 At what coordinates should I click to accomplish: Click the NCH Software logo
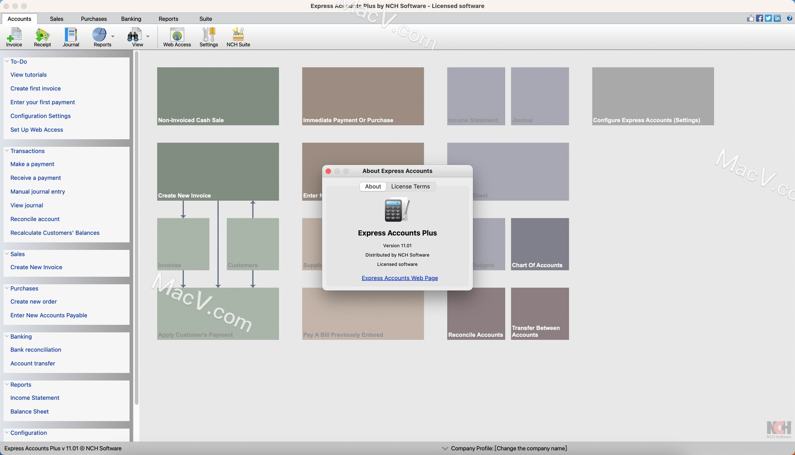[779, 429]
